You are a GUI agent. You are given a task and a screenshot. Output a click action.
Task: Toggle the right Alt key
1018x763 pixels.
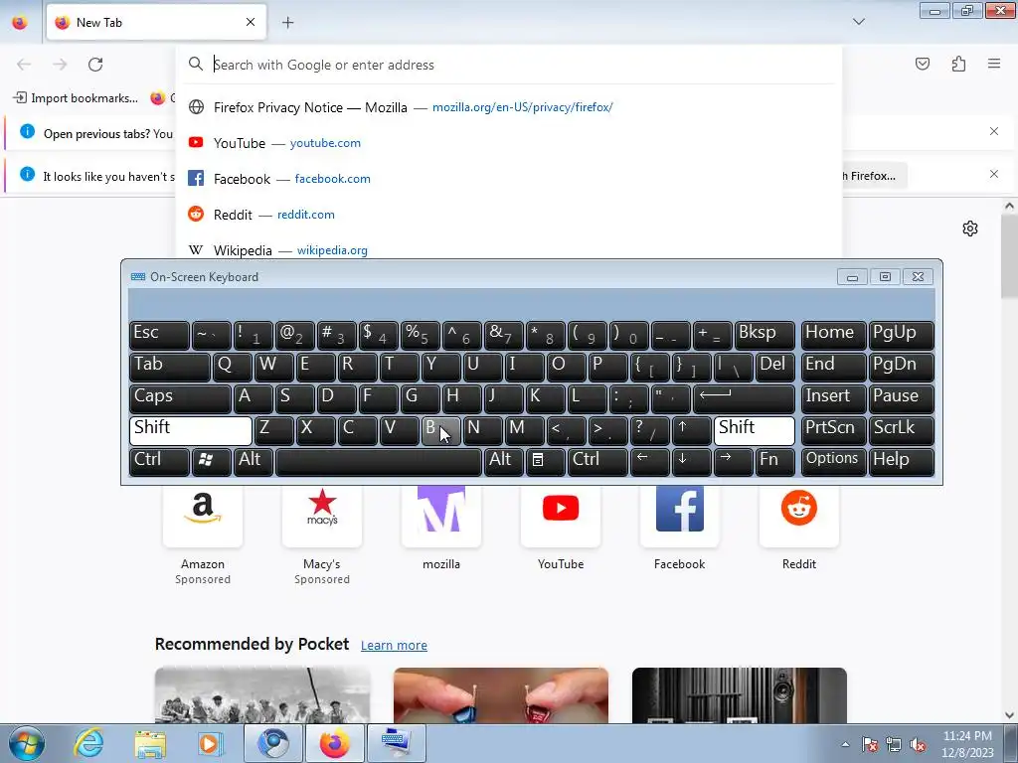click(x=504, y=462)
